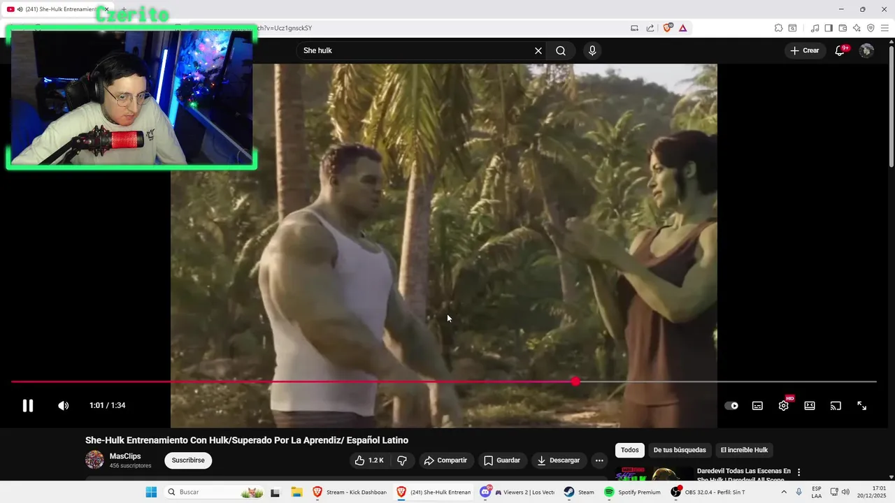Screen dimensions: 895x503
Task: Click the taskbar Buscar search box
Action: coord(215,492)
